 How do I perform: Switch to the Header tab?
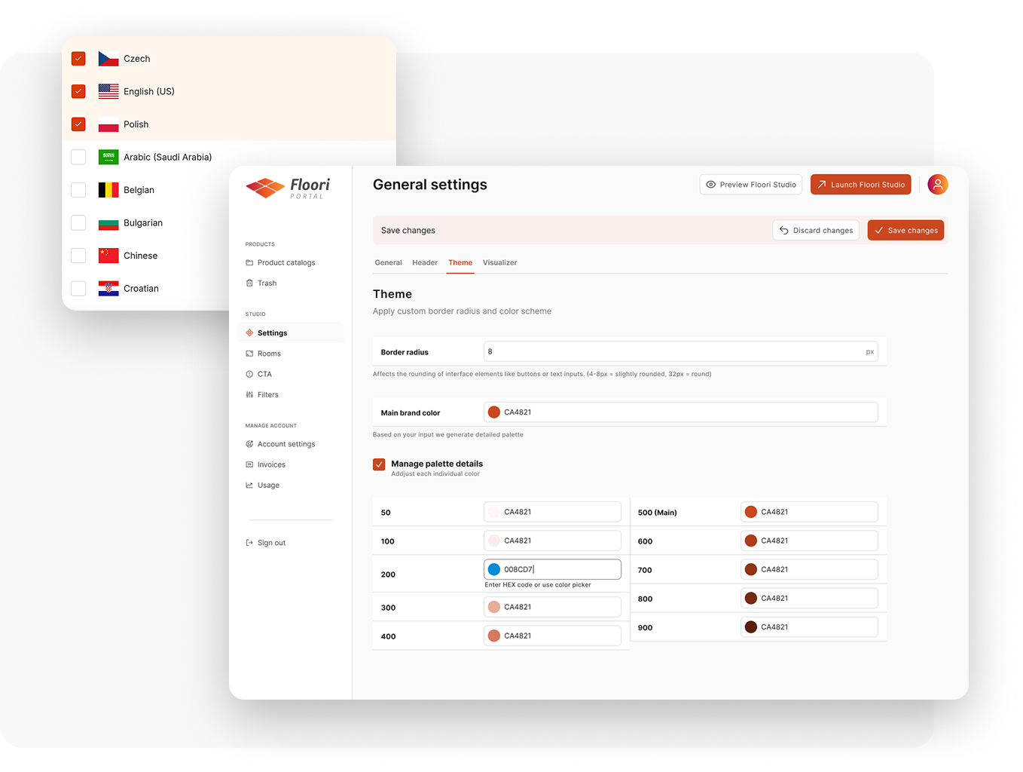pyautogui.click(x=425, y=263)
